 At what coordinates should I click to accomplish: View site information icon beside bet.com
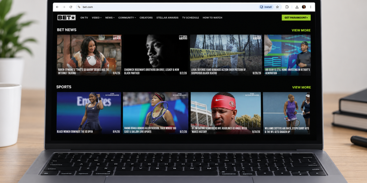click(79, 7)
